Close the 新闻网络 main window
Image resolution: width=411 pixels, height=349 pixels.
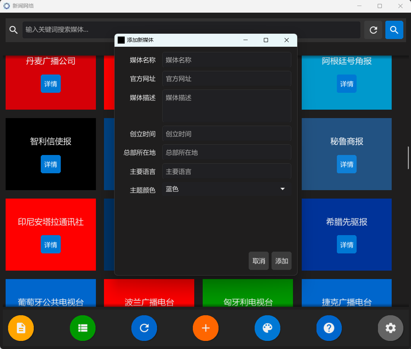pos(400,6)
